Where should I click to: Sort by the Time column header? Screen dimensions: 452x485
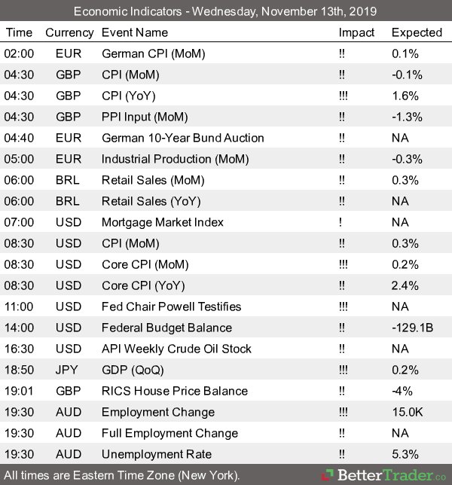19,32
